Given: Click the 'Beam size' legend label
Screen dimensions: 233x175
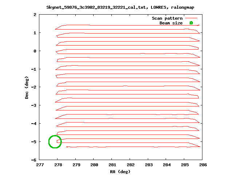Looking at the screenshot, I should pyautogui.click(x=171, y=23).
